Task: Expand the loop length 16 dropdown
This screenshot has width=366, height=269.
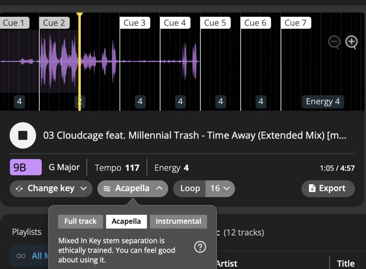Action: tap(220, 188)
